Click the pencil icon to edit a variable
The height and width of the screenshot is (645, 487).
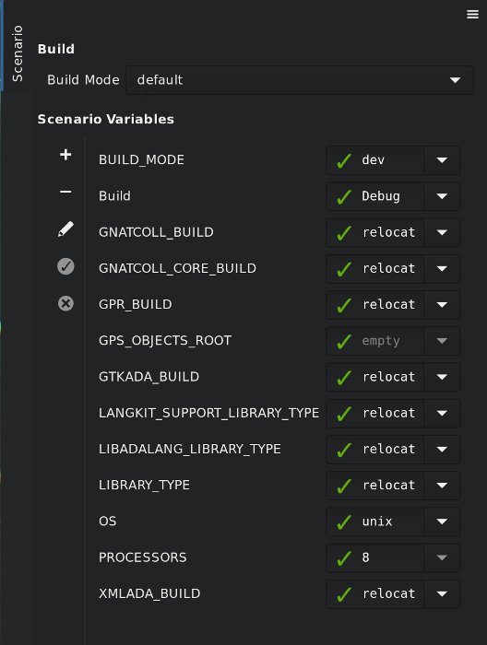[x=65, y=229]
